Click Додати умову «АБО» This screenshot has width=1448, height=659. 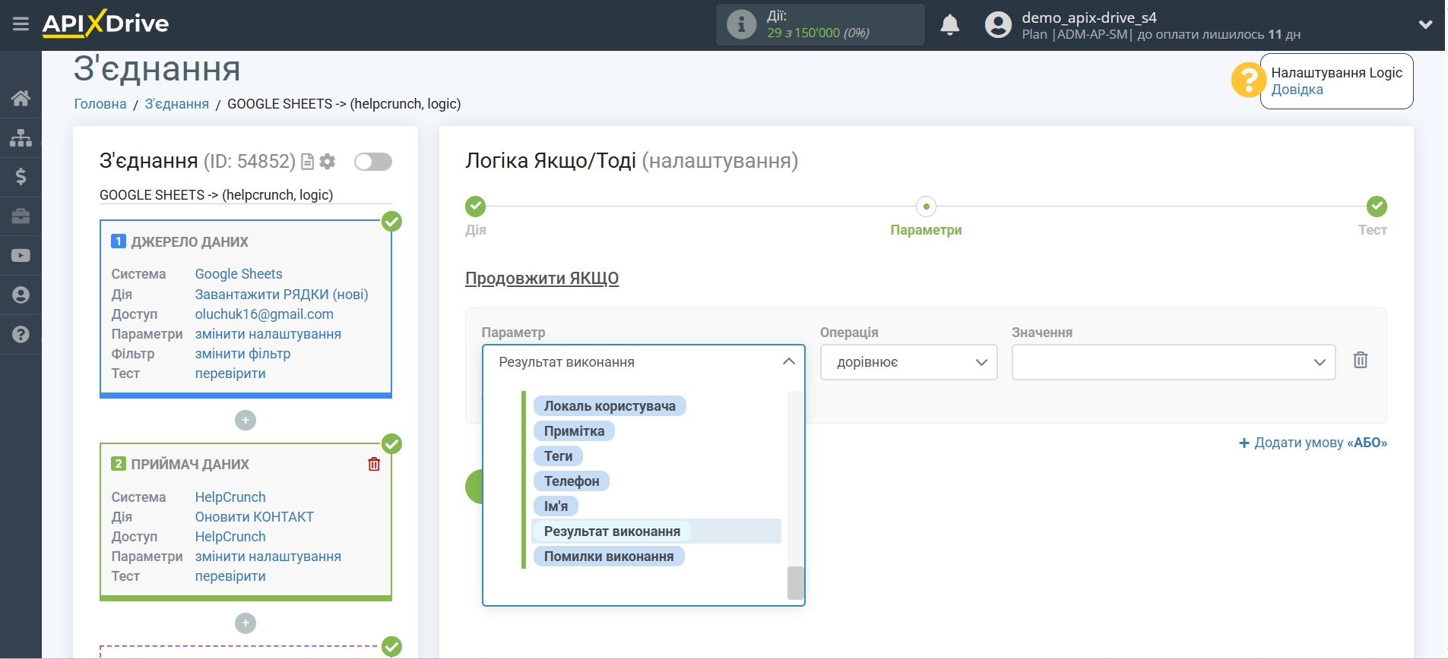click(x=1313, y=443)
